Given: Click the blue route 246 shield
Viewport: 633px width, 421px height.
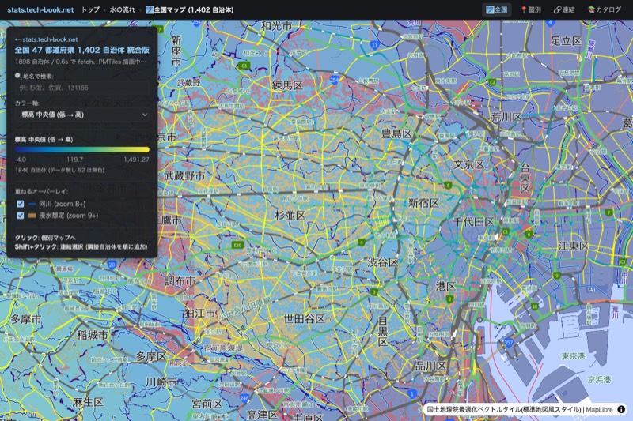Looking at the screenshot, I should pos(244,398).
